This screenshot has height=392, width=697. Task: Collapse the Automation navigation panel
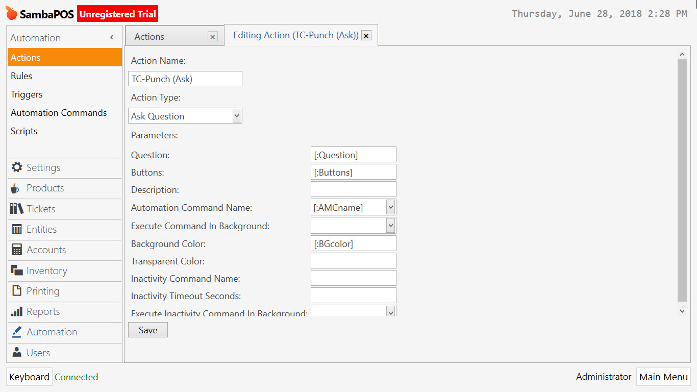[x=111, y=37]
